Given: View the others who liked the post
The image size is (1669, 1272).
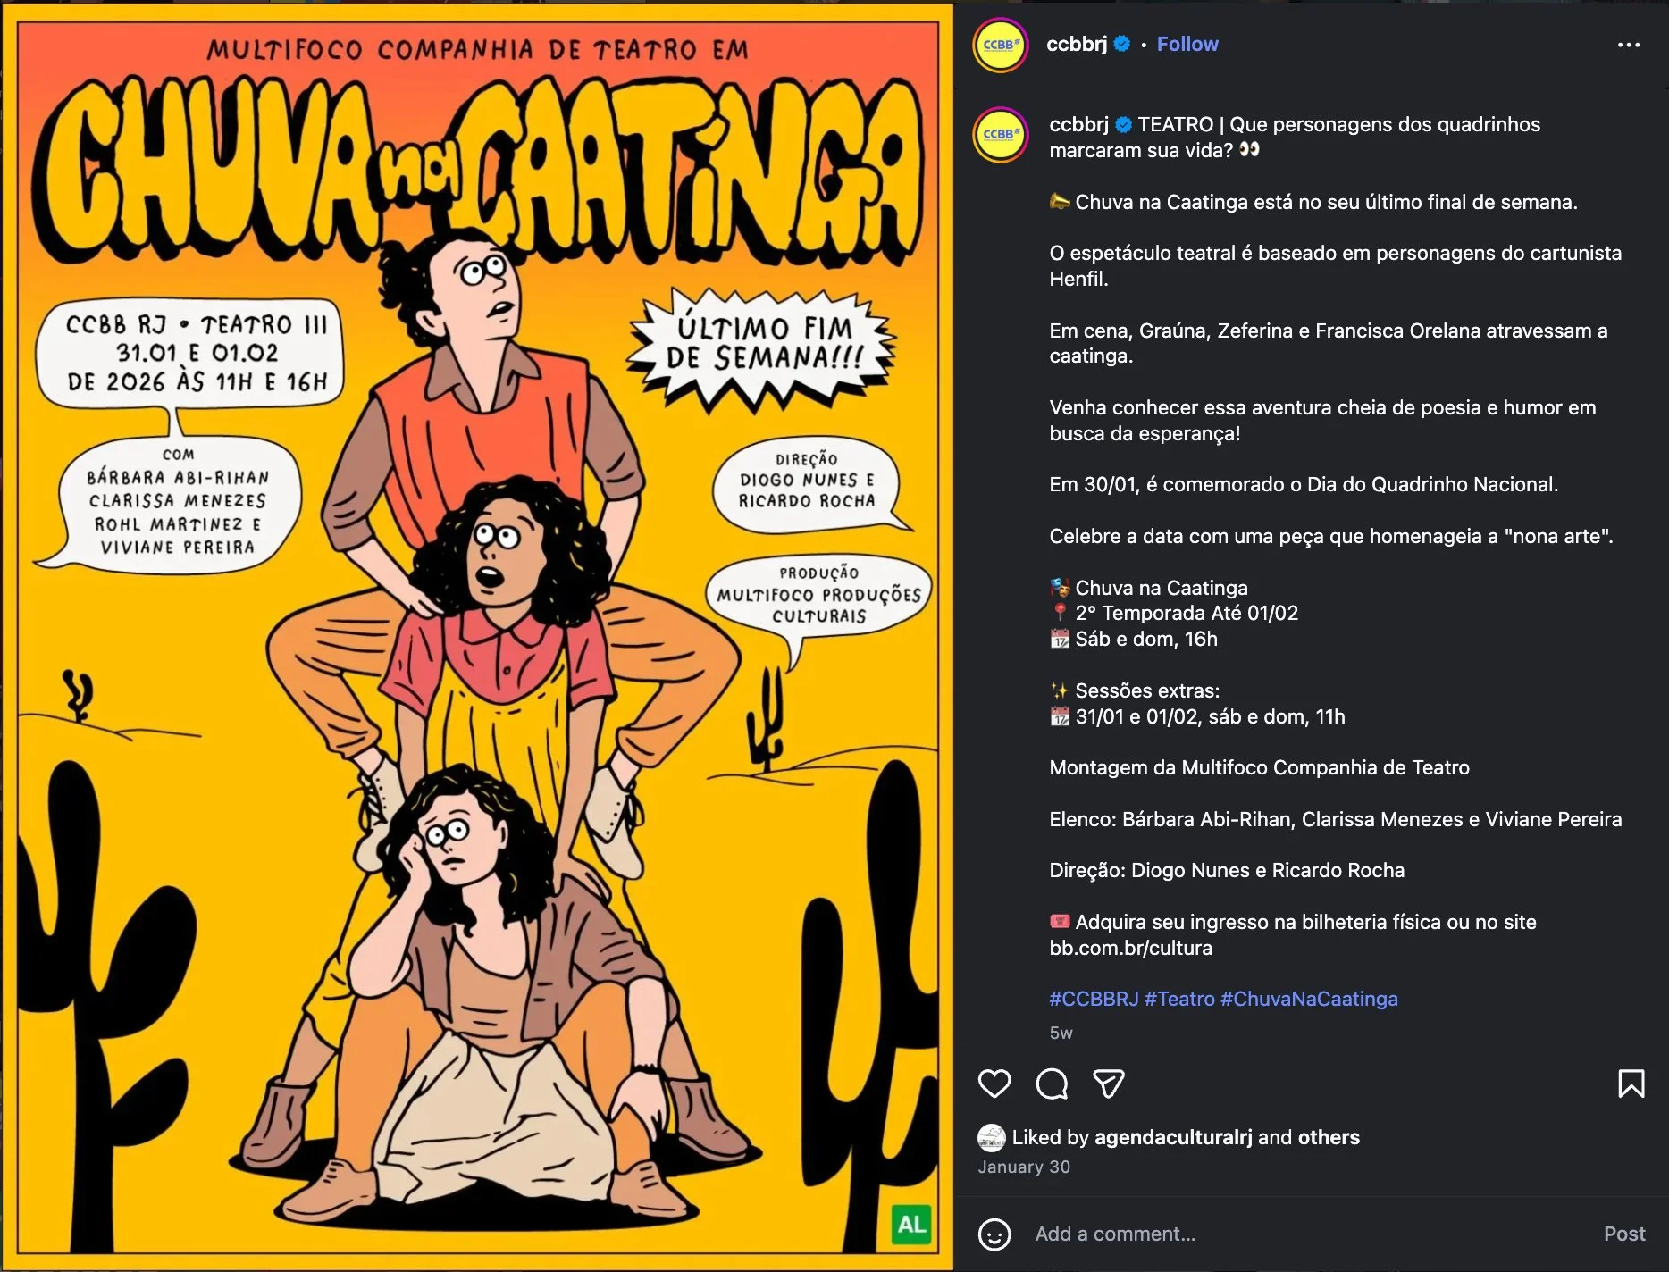Looking at the screenshot, I should pyautogui.click(x=1329, y=1137).
